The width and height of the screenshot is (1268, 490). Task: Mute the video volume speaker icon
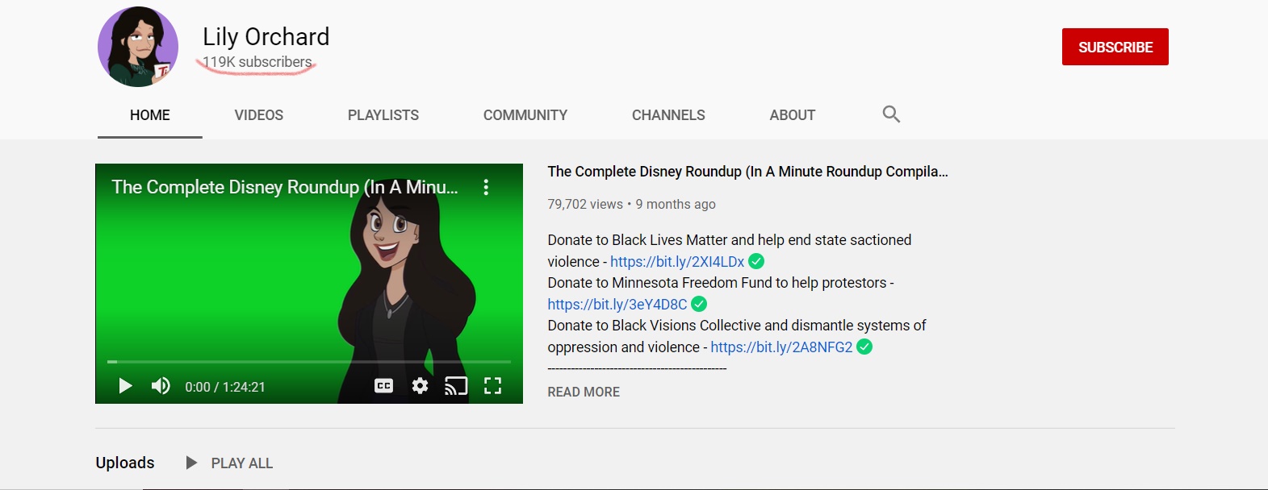coord(161,386)
